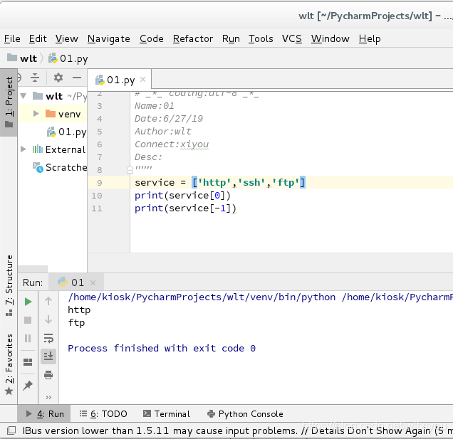
Task: Stop the running process
Action: point(28,320)
